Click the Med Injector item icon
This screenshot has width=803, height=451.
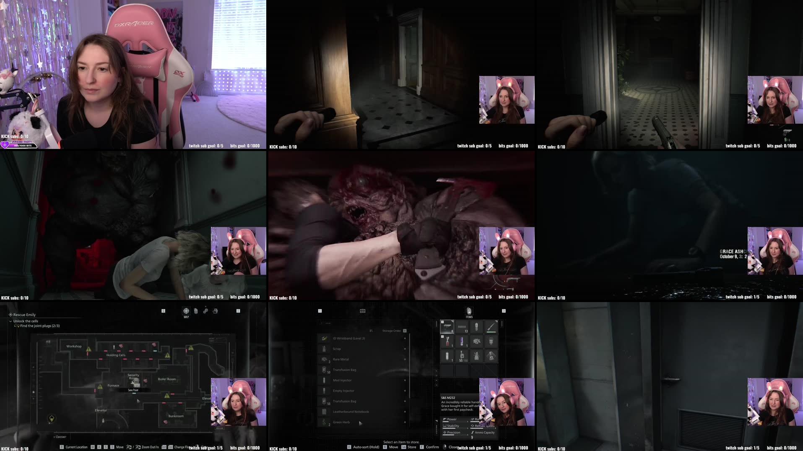point(324,380)
